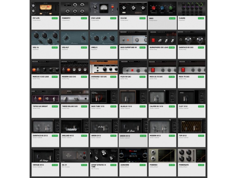Open the Vintage 4X12 cabinet thumbnail
The height and width of the screenshot is (178, 237).
46,155
